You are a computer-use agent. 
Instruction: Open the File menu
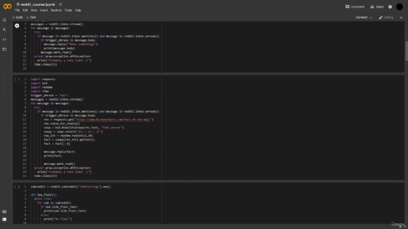[x=17, y=10]
